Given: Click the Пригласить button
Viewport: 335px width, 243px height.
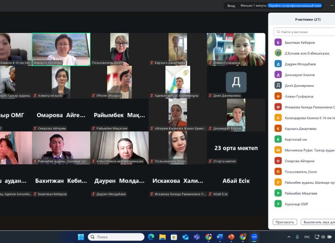Looking at the screenshot, I should (x=285, y=222).
